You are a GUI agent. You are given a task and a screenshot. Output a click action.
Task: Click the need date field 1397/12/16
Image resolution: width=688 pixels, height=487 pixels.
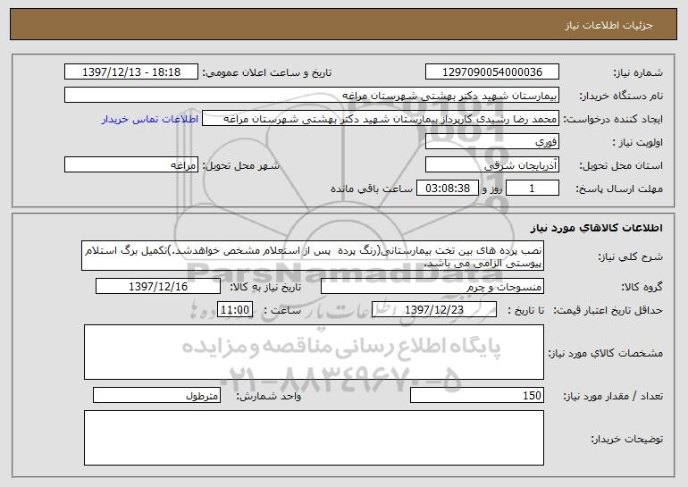[158, 286]
